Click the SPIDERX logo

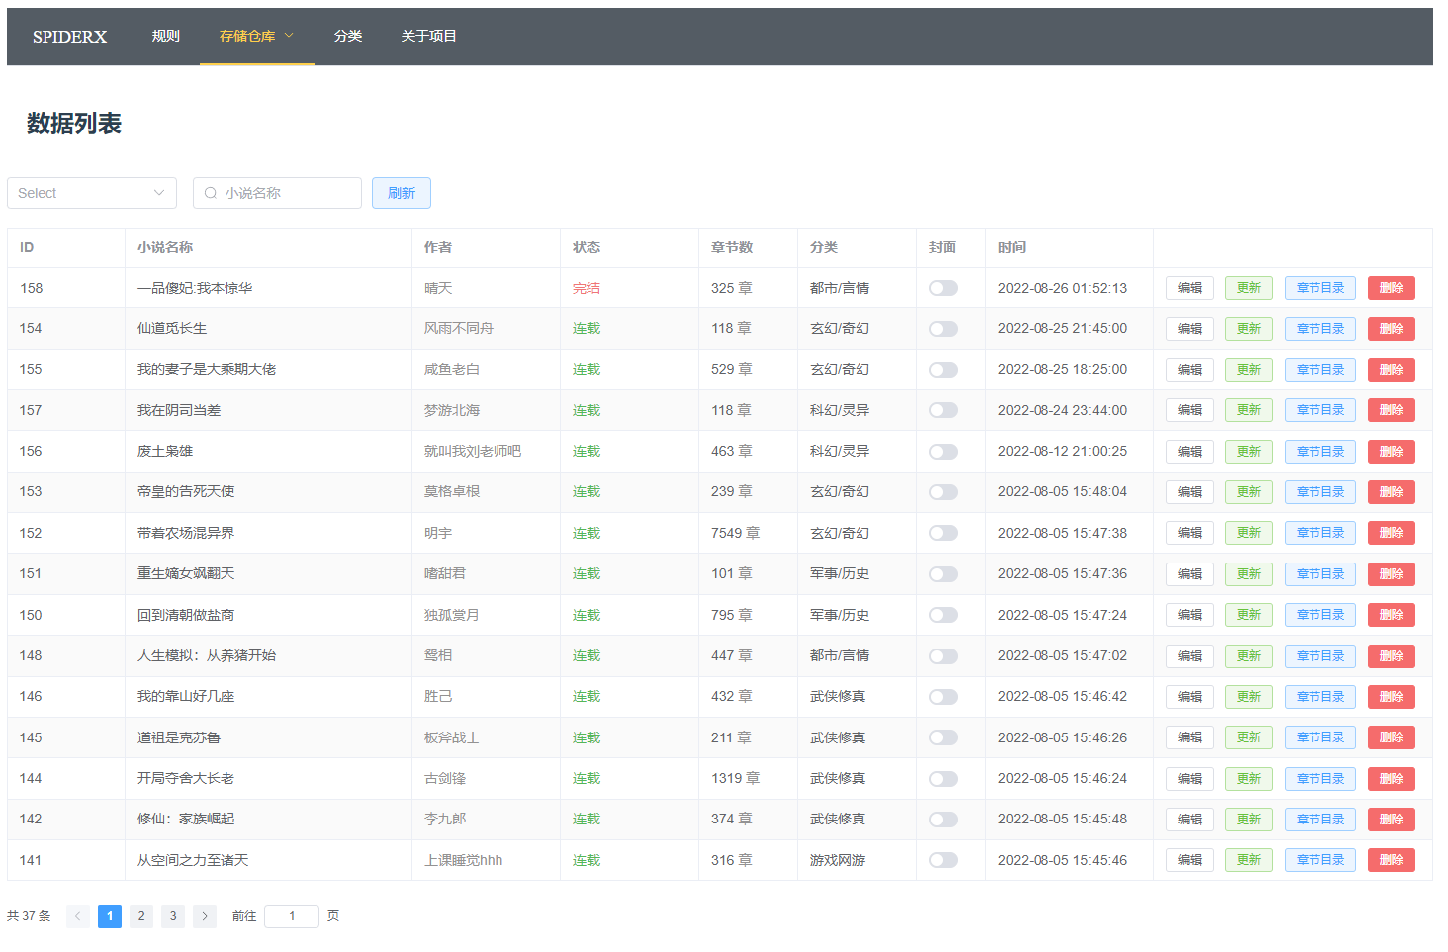point(69,37)
